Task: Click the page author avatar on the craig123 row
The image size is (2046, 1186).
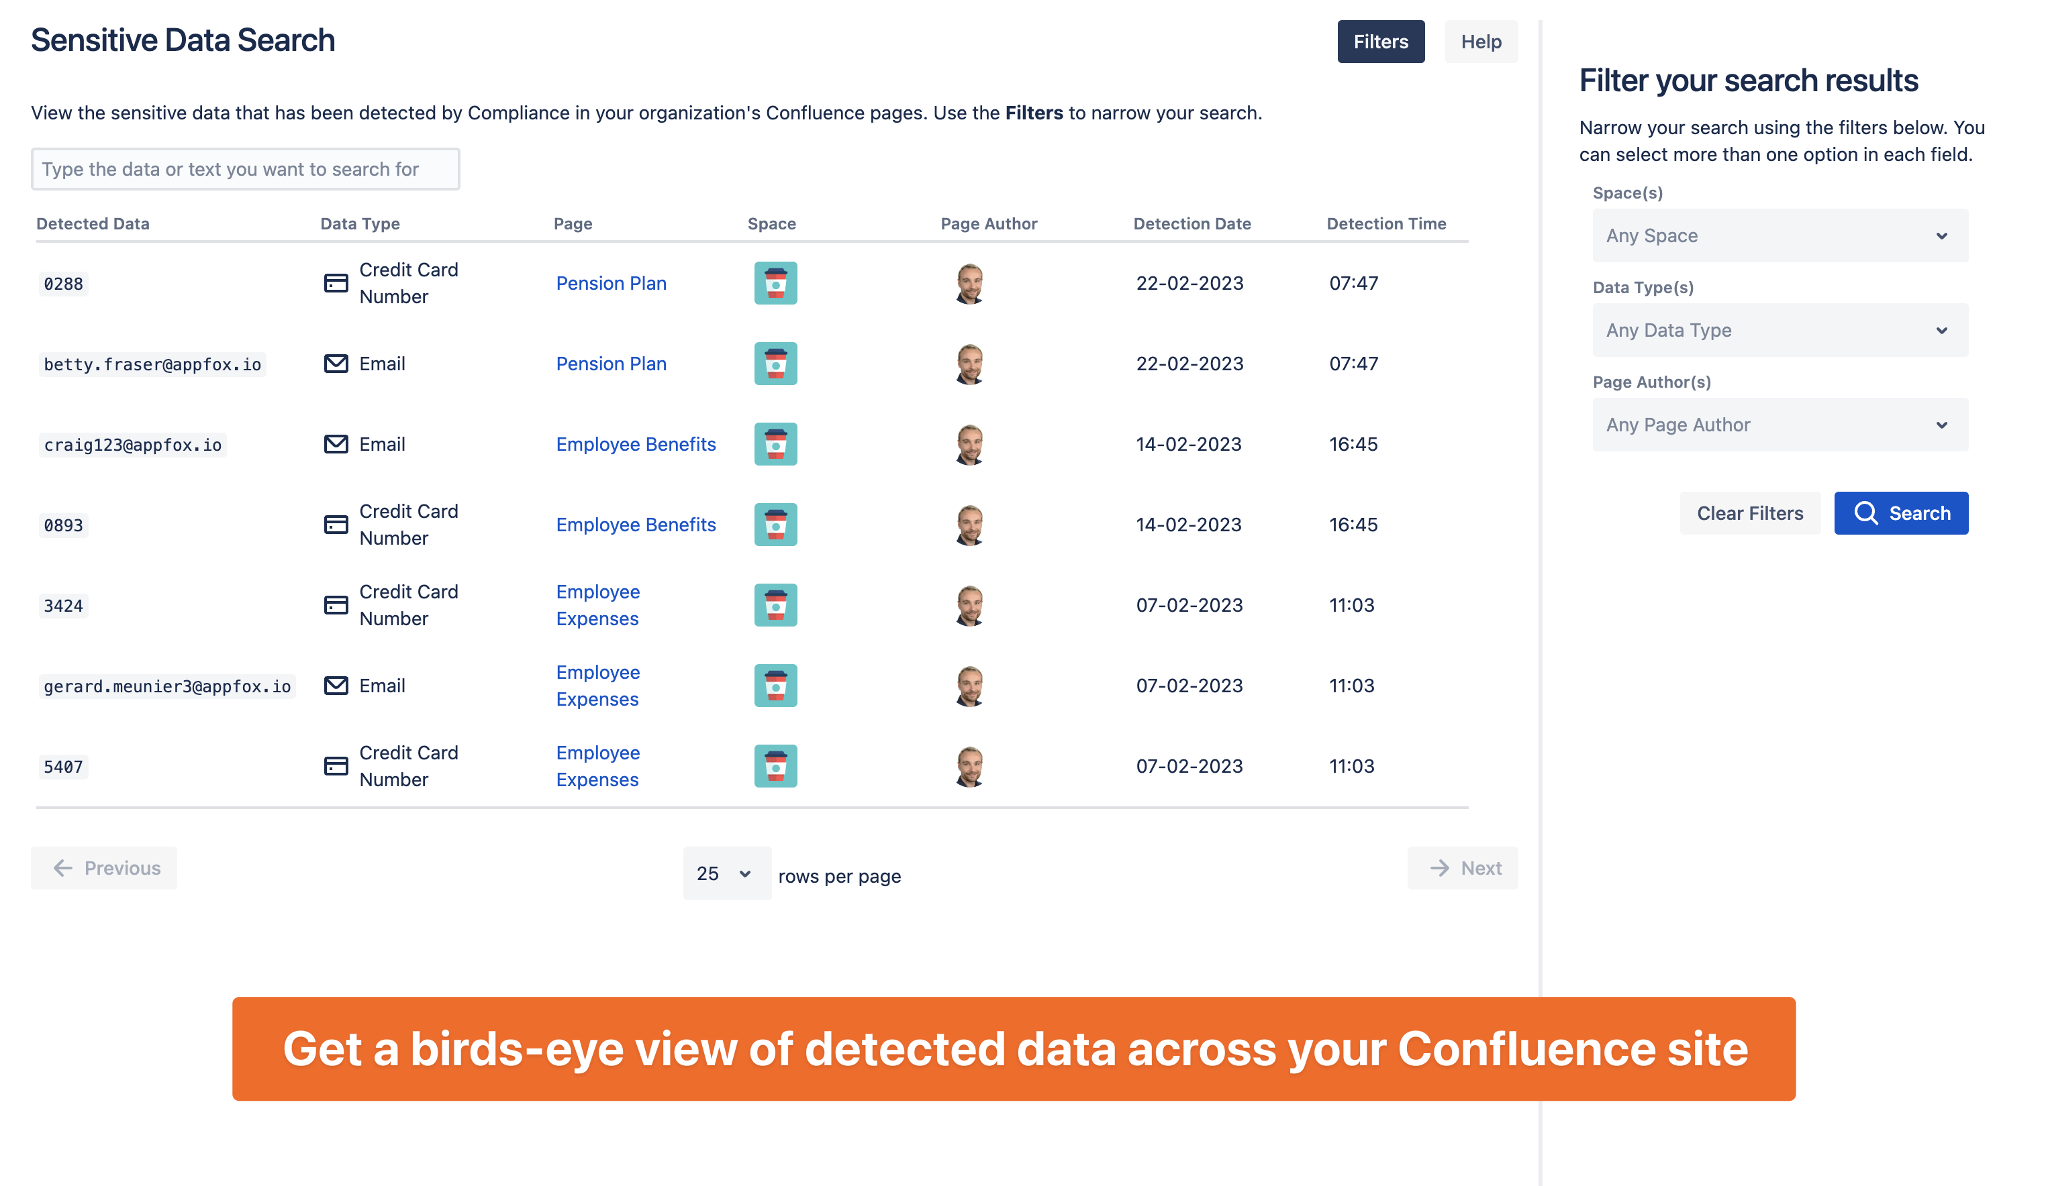Action: 970,443
